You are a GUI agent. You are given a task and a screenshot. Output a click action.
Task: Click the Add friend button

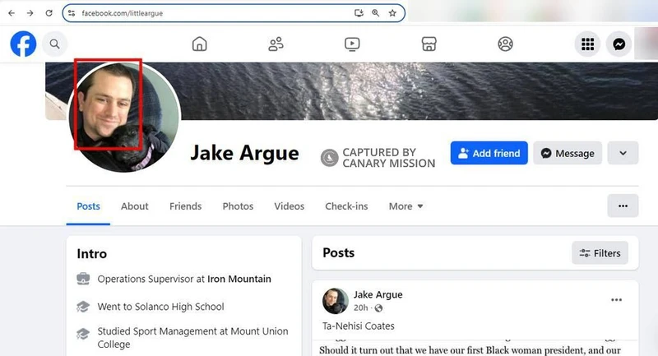tap(489, 153)
